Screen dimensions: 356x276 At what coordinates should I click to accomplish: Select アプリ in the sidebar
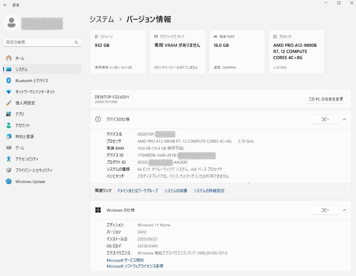[x=42, y=114]
